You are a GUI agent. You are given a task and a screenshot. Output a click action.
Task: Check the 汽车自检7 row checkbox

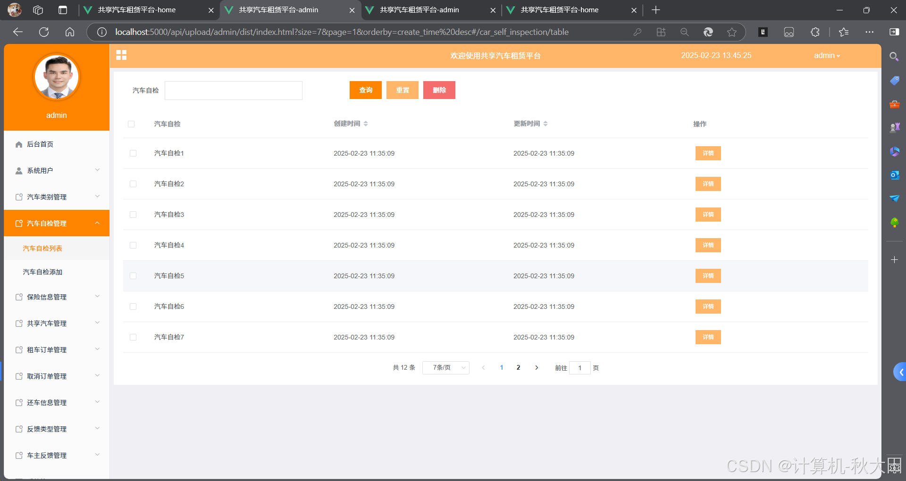(x=133, y=337)
